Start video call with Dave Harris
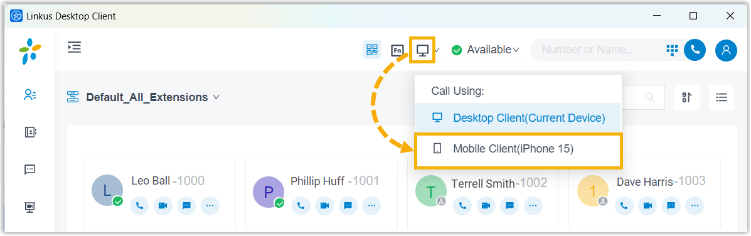751x236 pixels. (647, 206)
